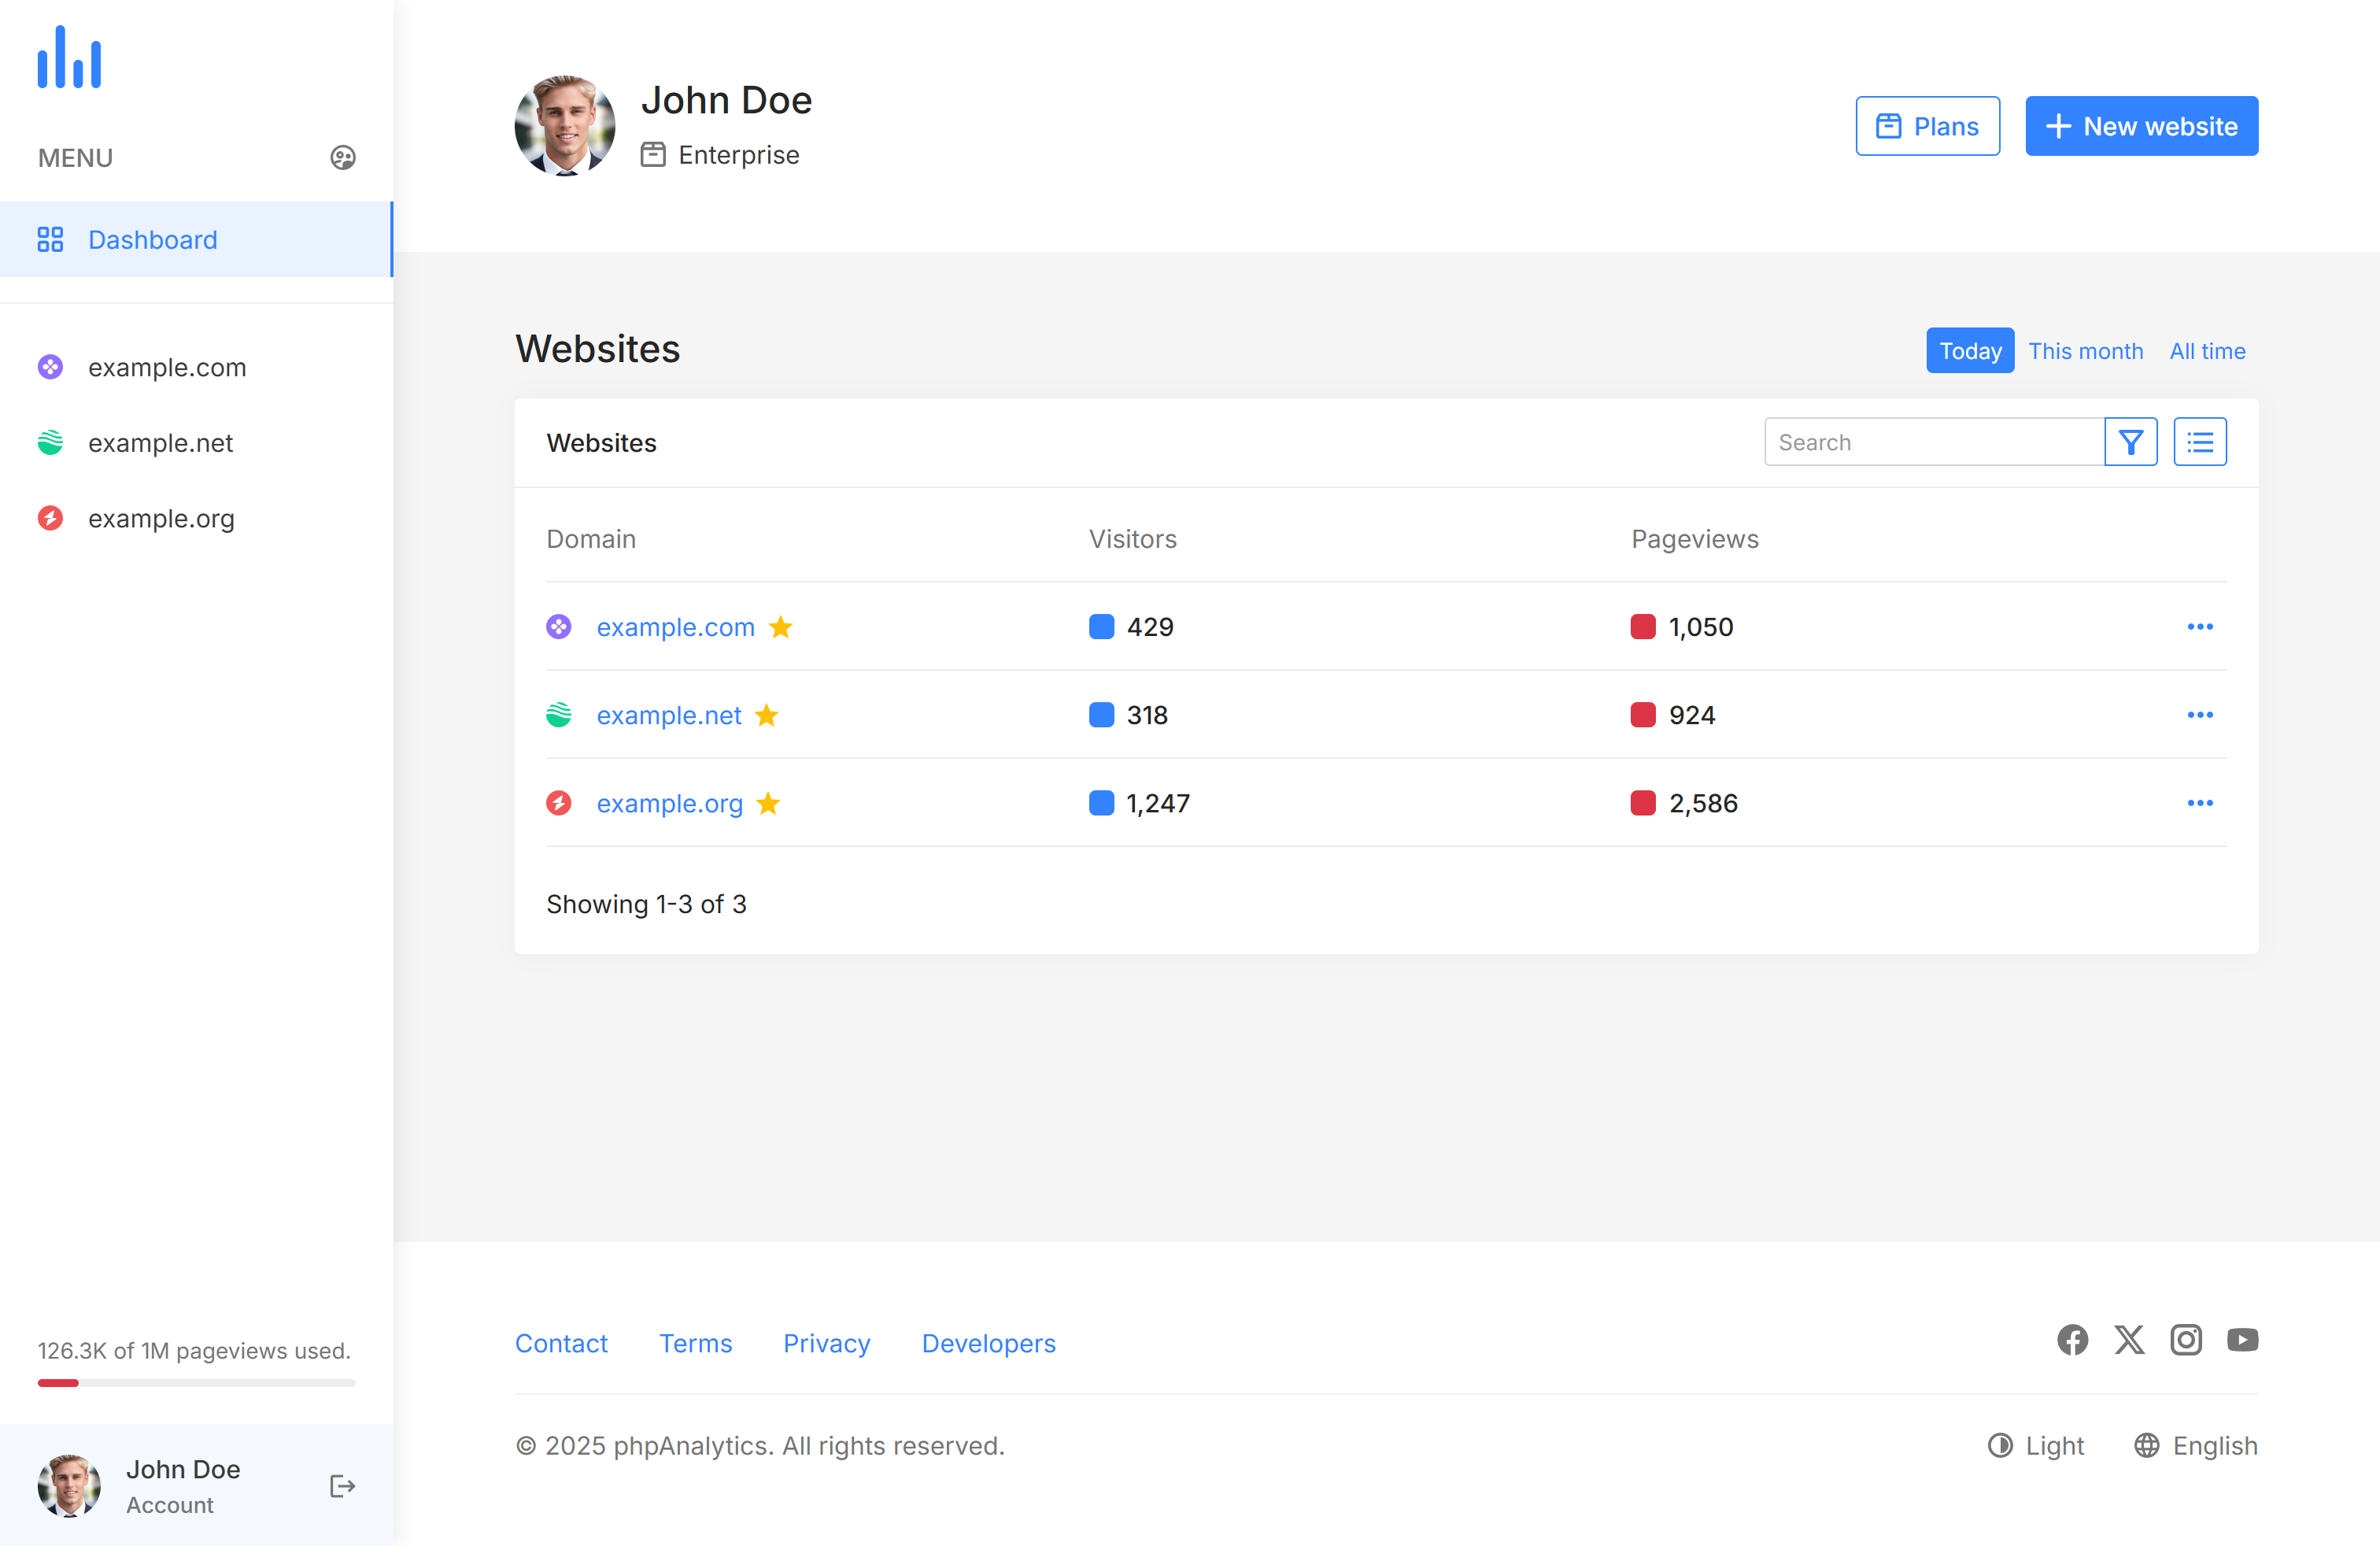Toggle favorite star on example.org row
The width and height of the screenshot is (2380, 1546).
[768, 803]
